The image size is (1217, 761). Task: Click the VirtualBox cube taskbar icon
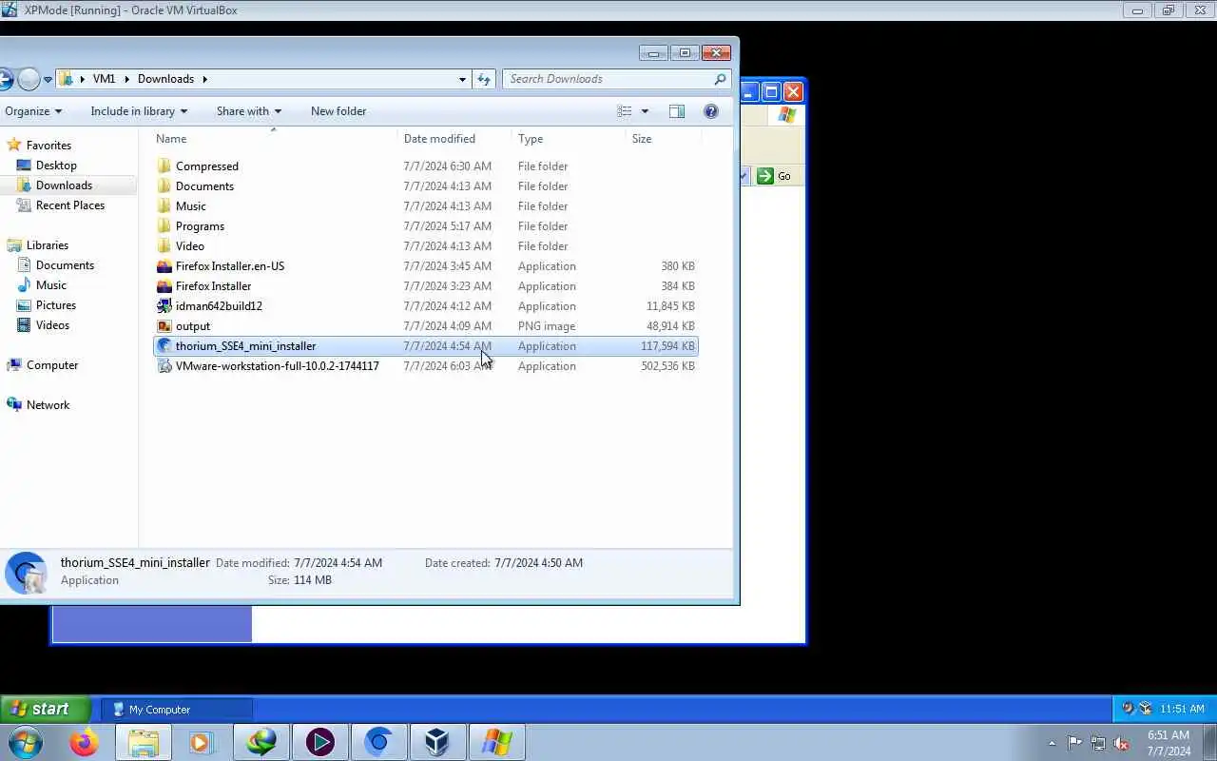point(437,742)
